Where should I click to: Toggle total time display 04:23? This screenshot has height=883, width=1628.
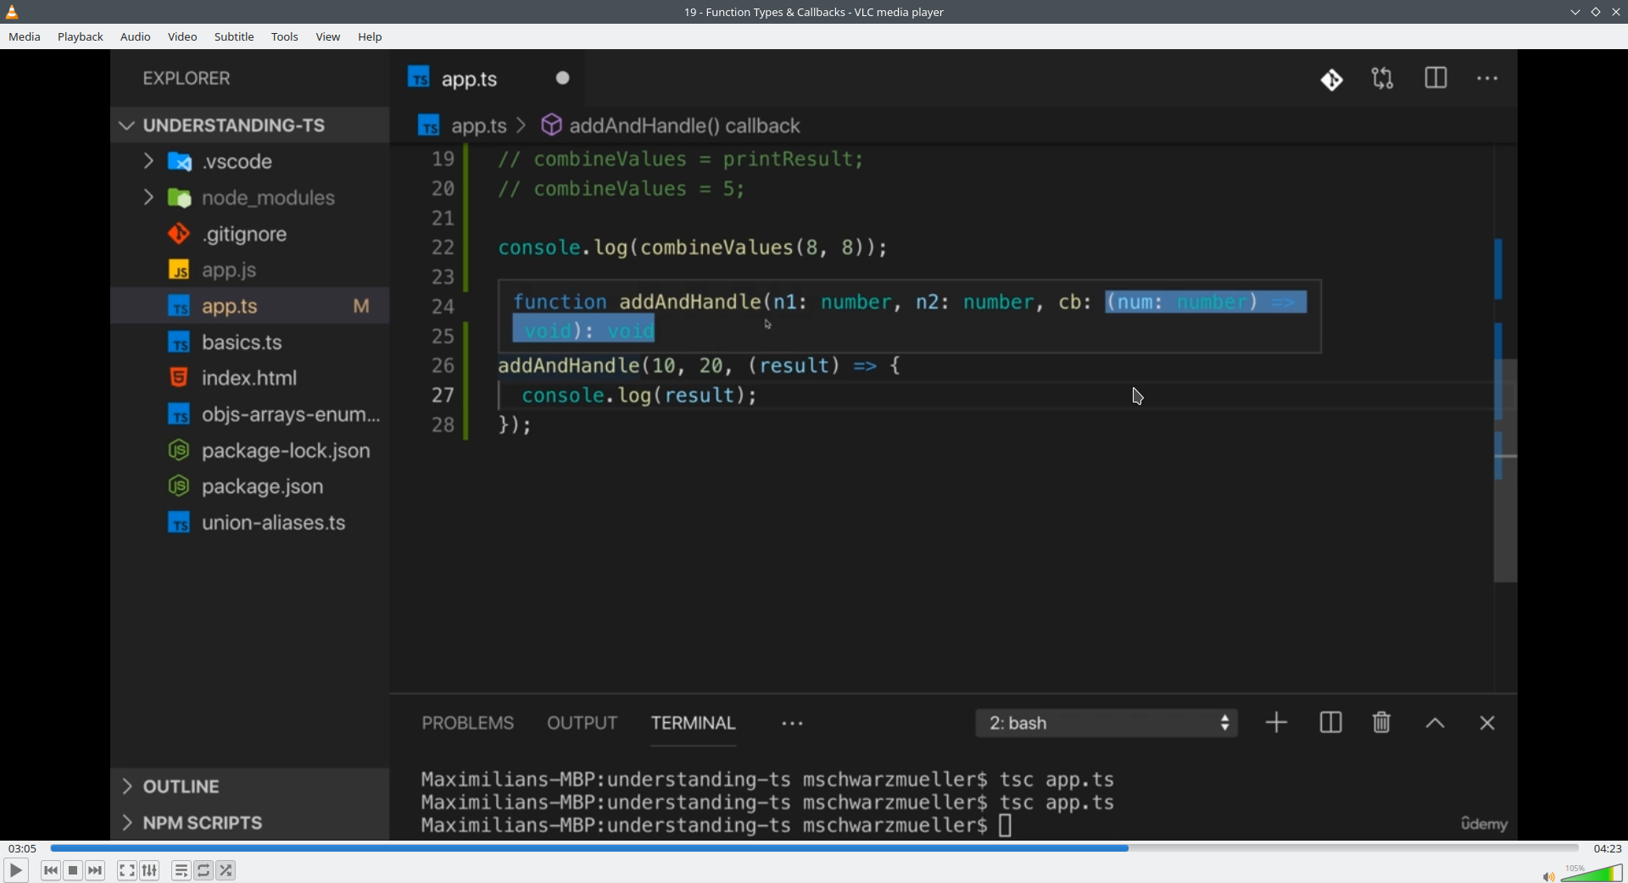(x=1607, y=848)
